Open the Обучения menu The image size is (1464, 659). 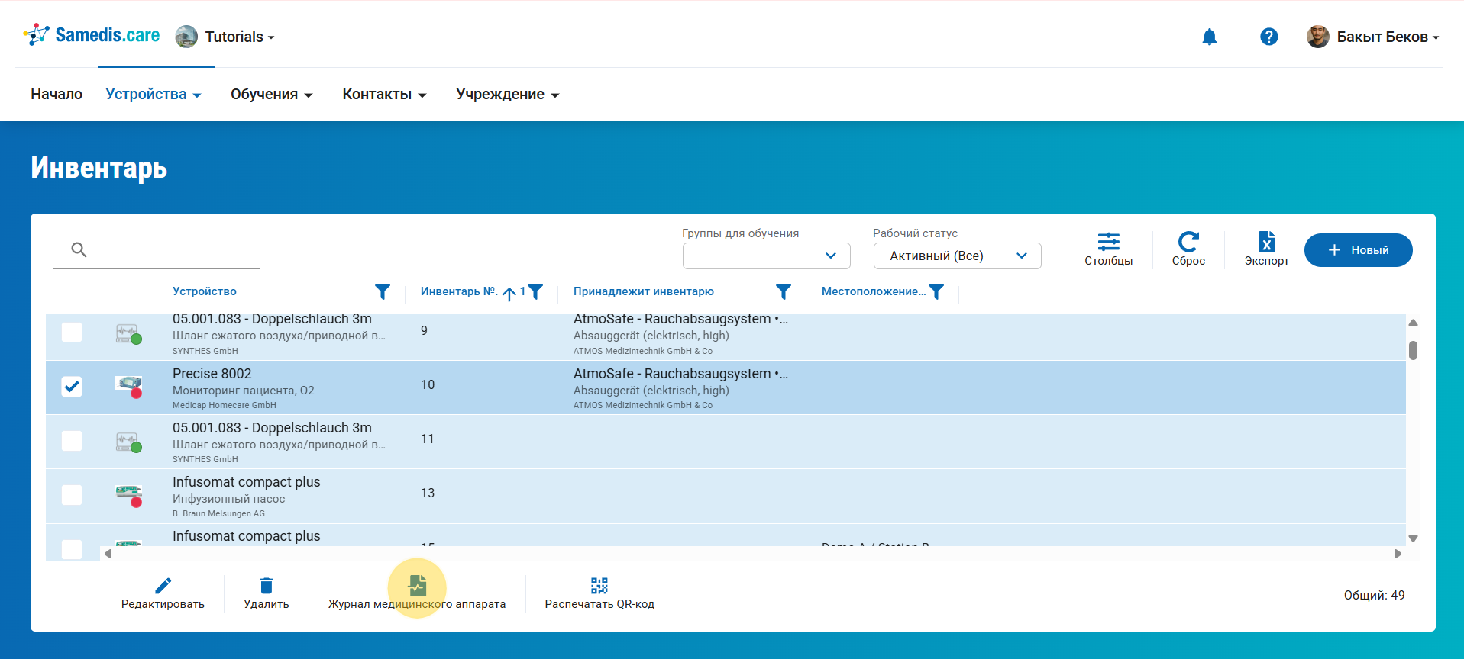pyautogui.click(x=271, y=94)
